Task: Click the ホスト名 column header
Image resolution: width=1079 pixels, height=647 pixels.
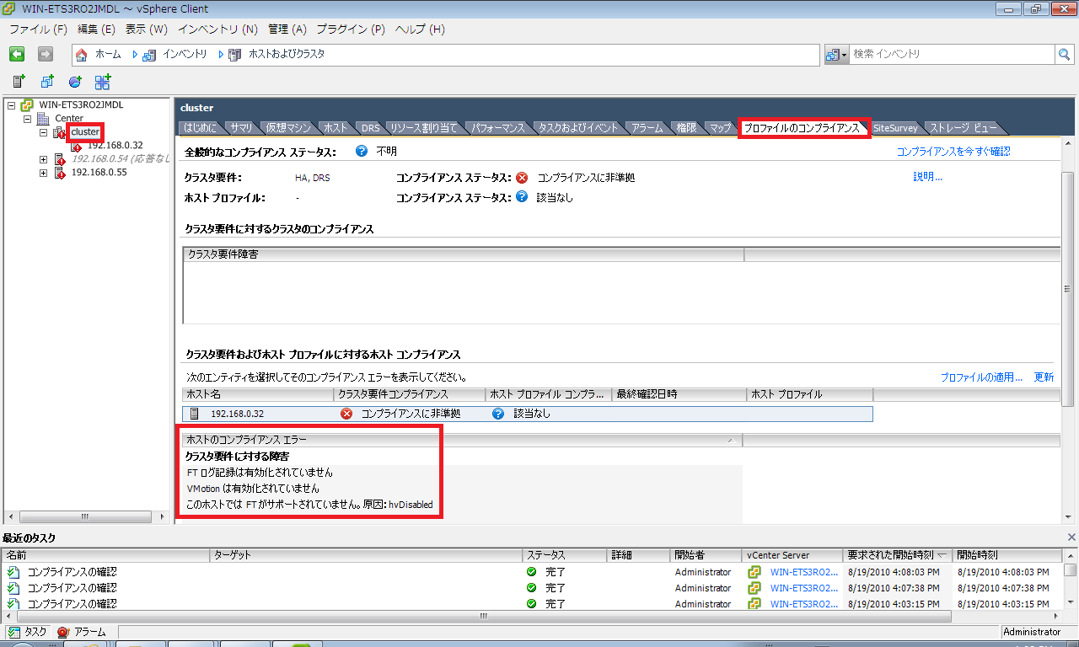Action: pos(258,394)
